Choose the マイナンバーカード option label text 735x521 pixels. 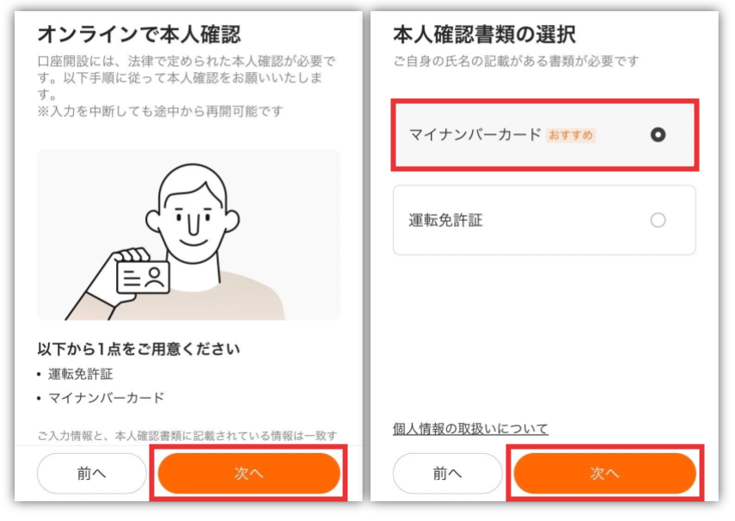475,135
